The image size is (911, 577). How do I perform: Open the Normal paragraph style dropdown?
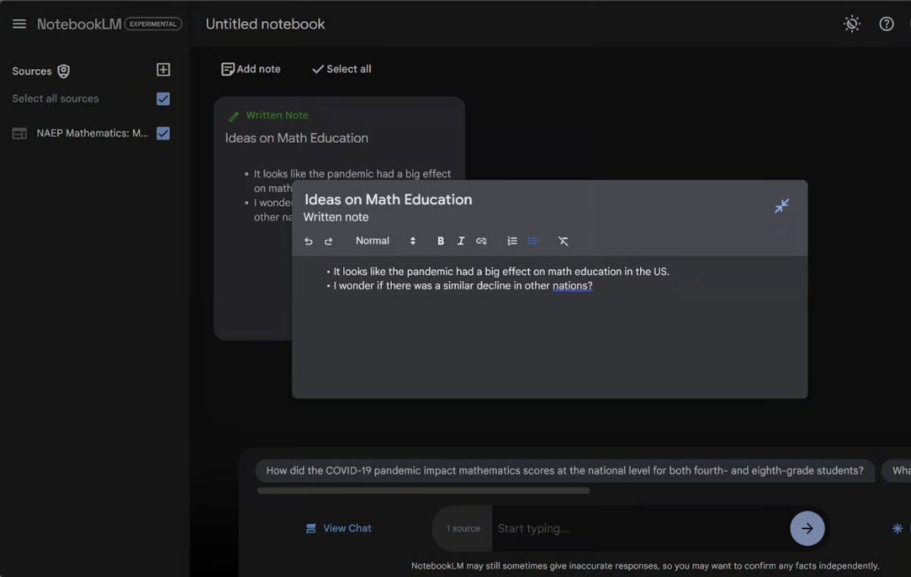[383, 241]
